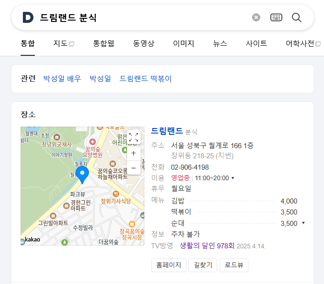Click the blue location pin on map

tap(82, 175)
